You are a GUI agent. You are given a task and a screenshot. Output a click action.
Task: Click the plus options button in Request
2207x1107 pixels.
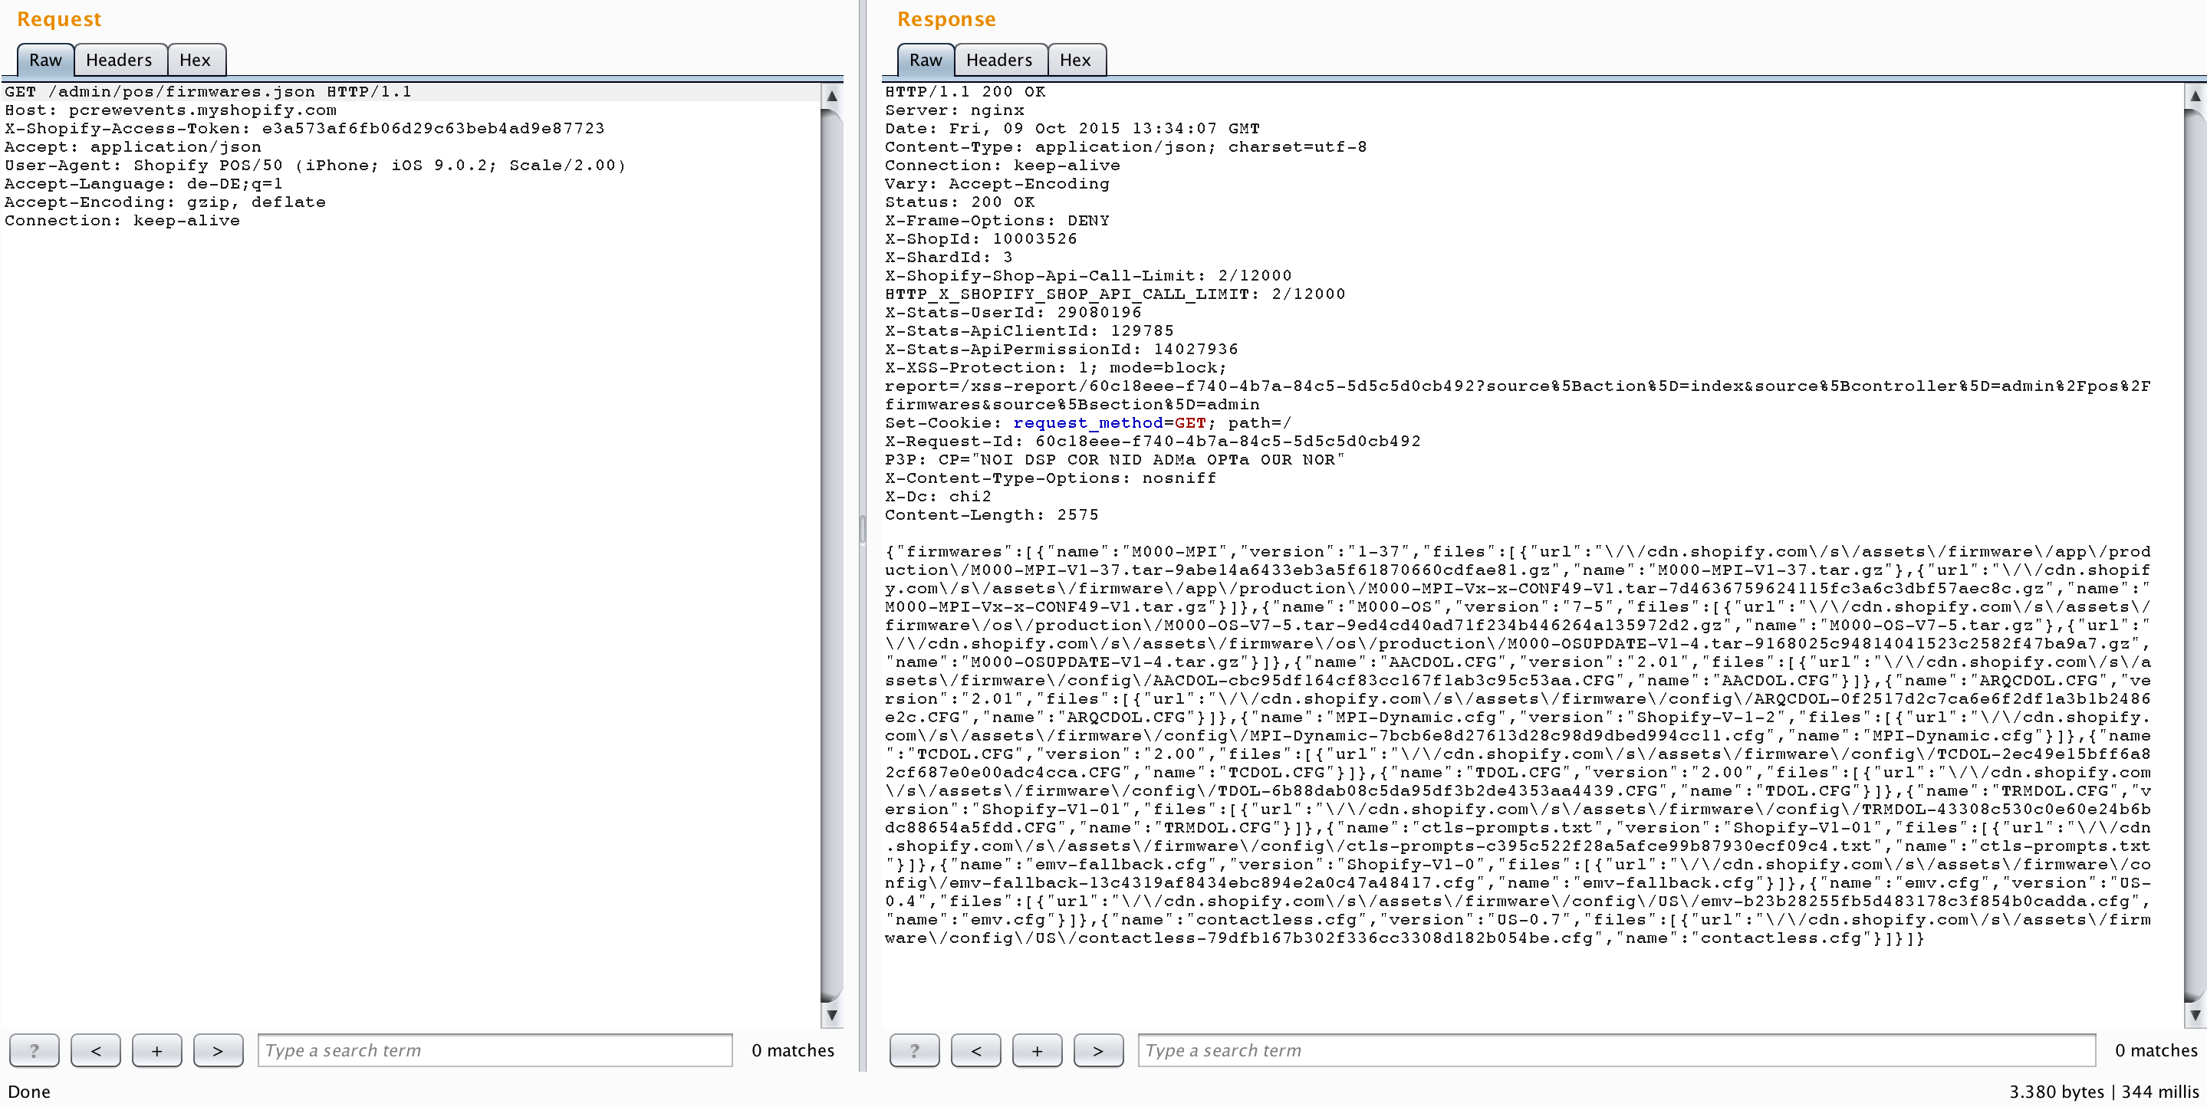click(156, 1050)
